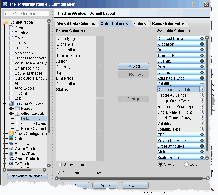Select Destination in Shown Columns
The height and width of the screenshot is (195, 218).
tap(66, 84)
